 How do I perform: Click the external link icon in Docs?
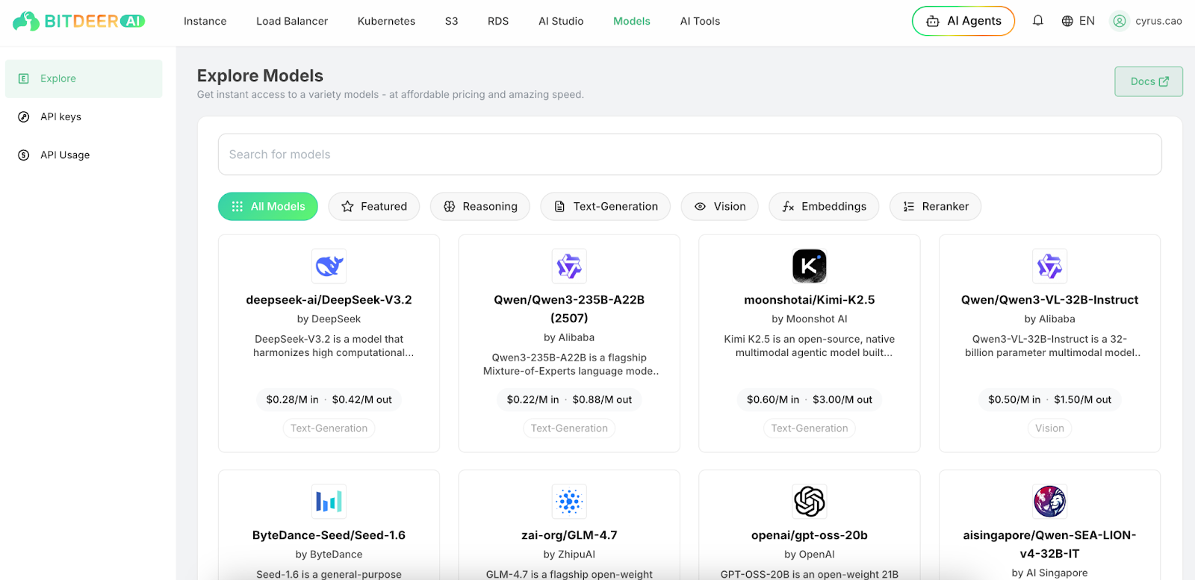1164,81
